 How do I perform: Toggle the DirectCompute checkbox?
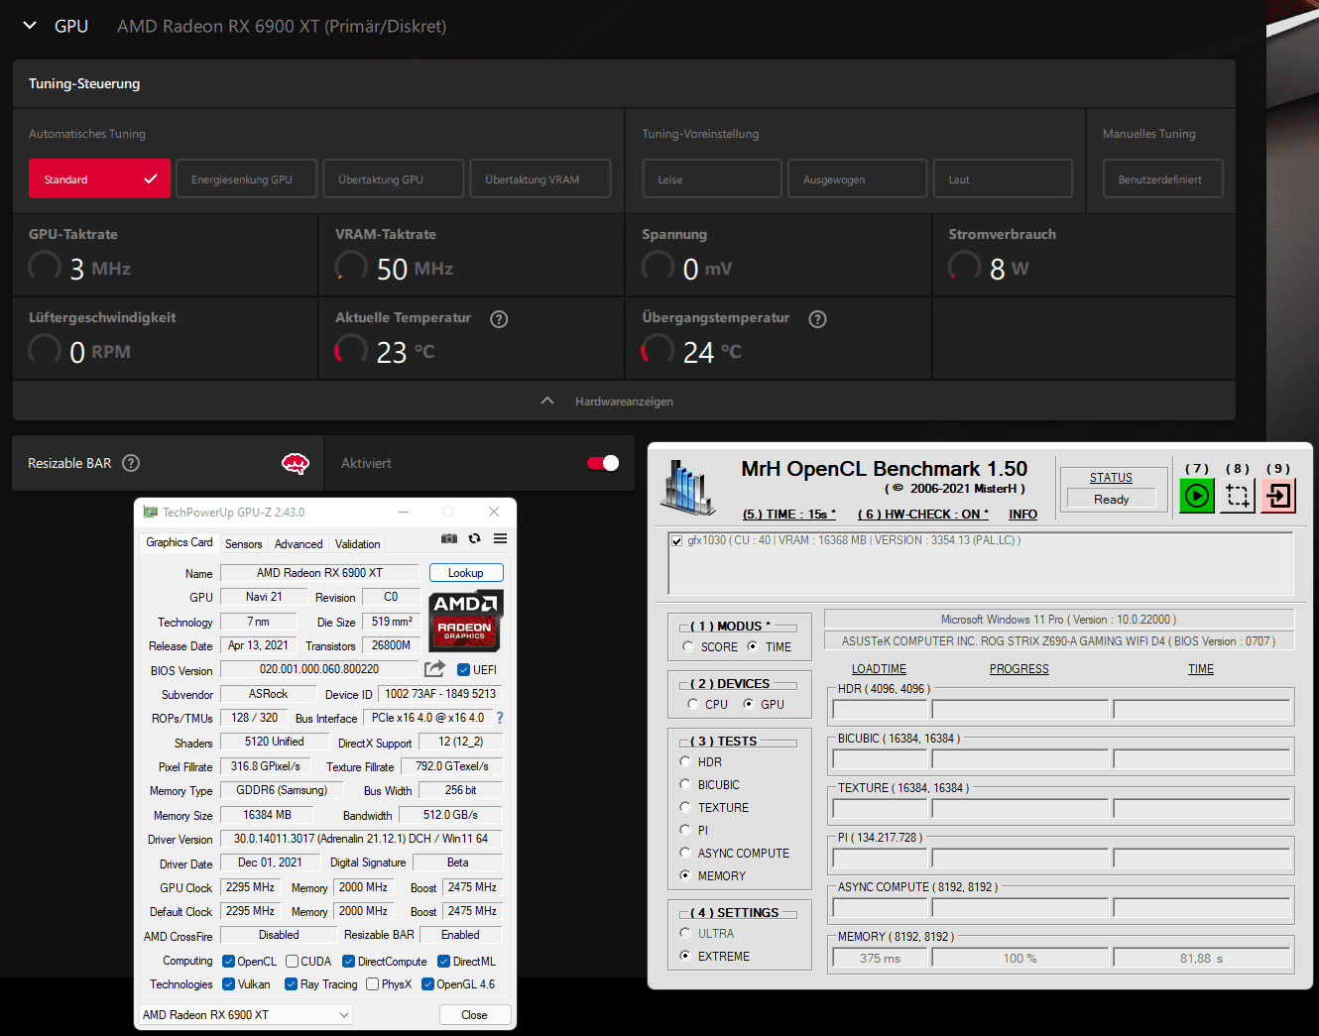348,962
